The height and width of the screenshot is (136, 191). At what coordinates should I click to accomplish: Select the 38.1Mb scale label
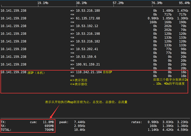tap(81, 3)
